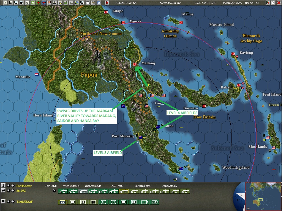
Task: Click the 'C' icon at top-right
Action: tap(273, 2)
